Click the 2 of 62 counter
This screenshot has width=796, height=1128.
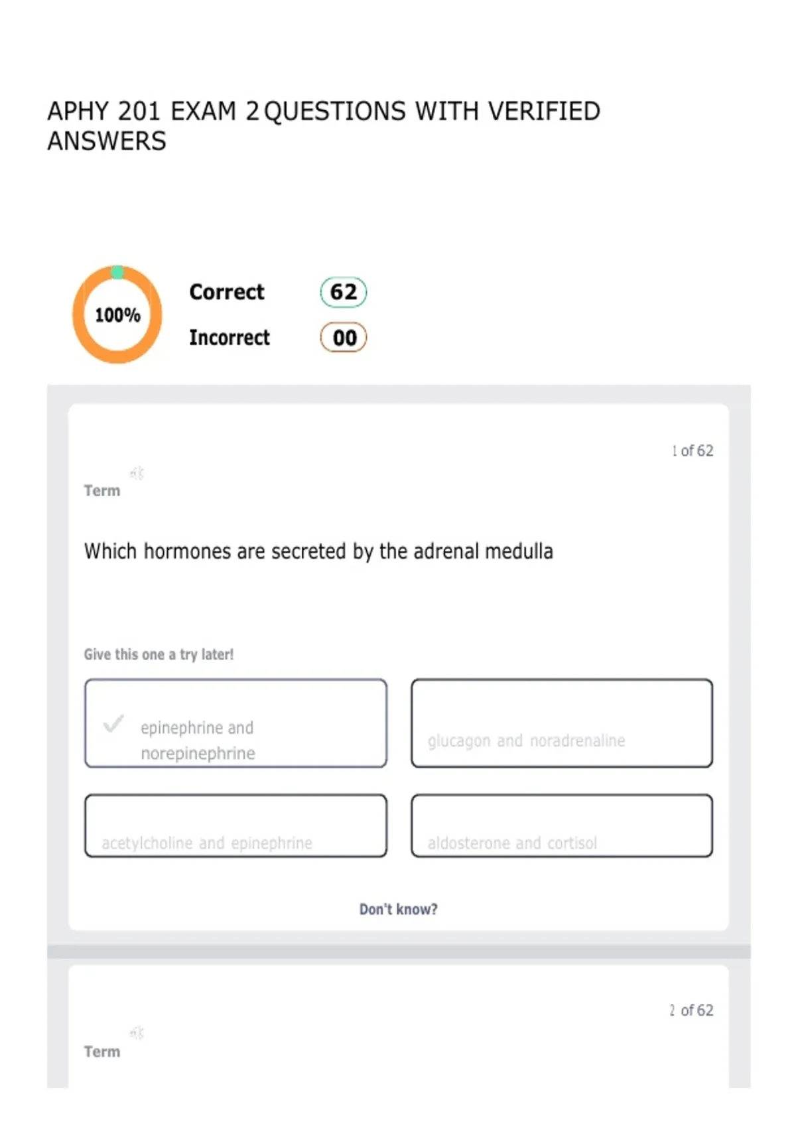pyautogui.click(x=691, y=1010)
